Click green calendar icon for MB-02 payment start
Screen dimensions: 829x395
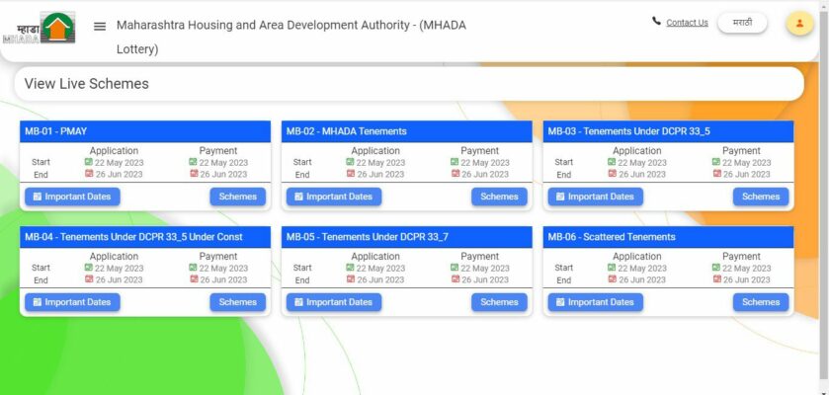455,162
